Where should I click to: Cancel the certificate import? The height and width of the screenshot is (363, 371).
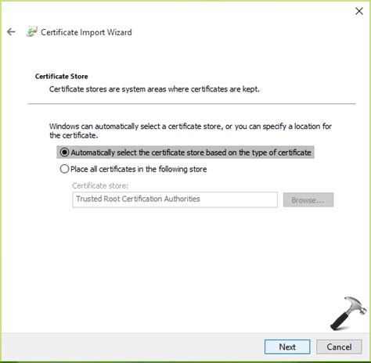(x=339, y=347)
